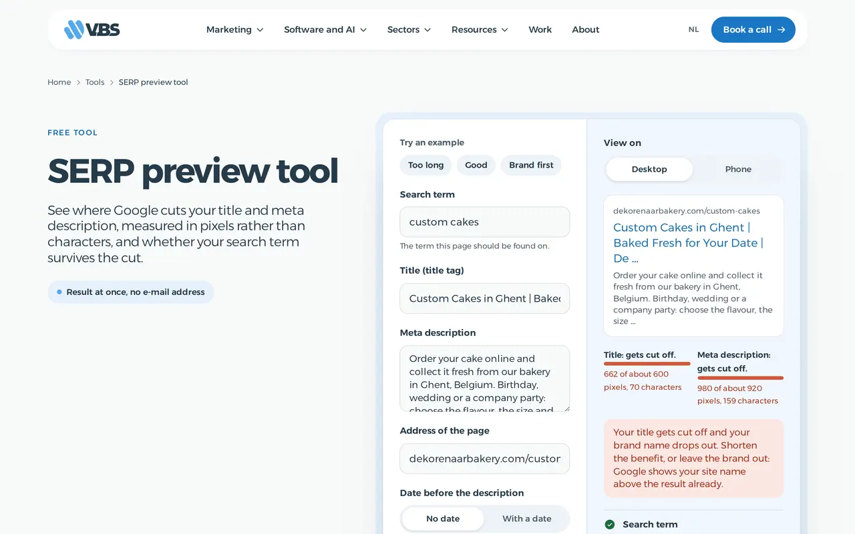The height and width of the screenshot is (534, 855).
Task: Click the red bar under Title status
Action: click(647, 364)
